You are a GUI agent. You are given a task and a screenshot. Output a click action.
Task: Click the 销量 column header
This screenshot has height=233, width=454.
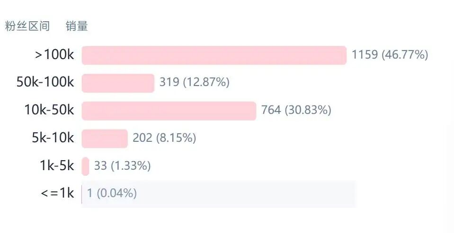coord(77,26)
